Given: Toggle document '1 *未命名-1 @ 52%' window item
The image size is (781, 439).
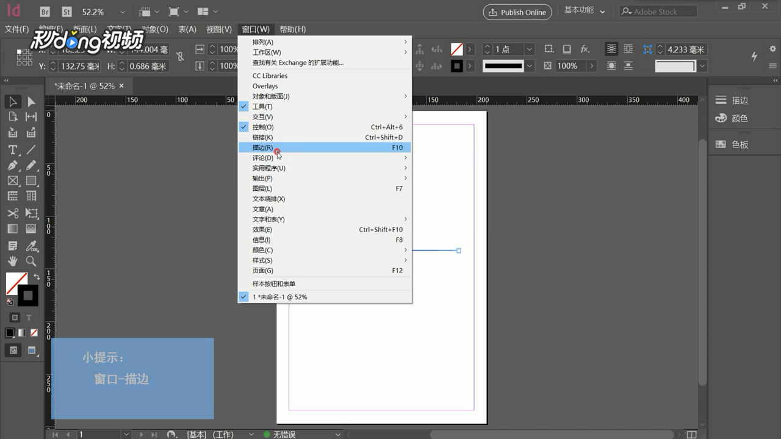Looking at the screenshot, I should point(325,297).
